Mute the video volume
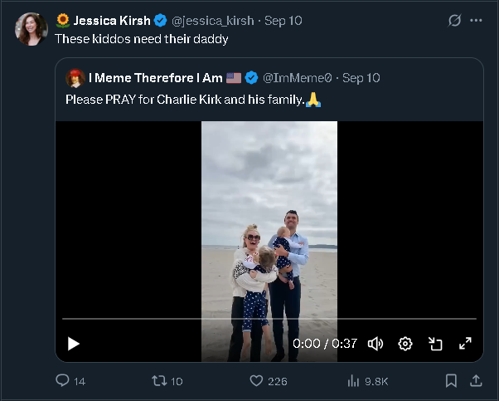Viewport: 499px width, 401px height. pos(375,343)
